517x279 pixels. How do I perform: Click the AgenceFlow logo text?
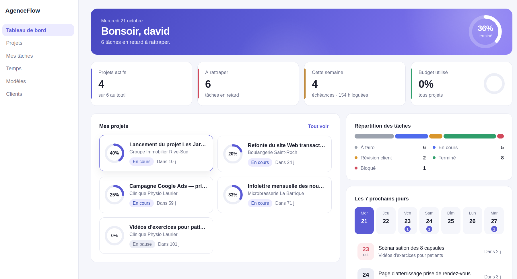[x=23, y=11]
